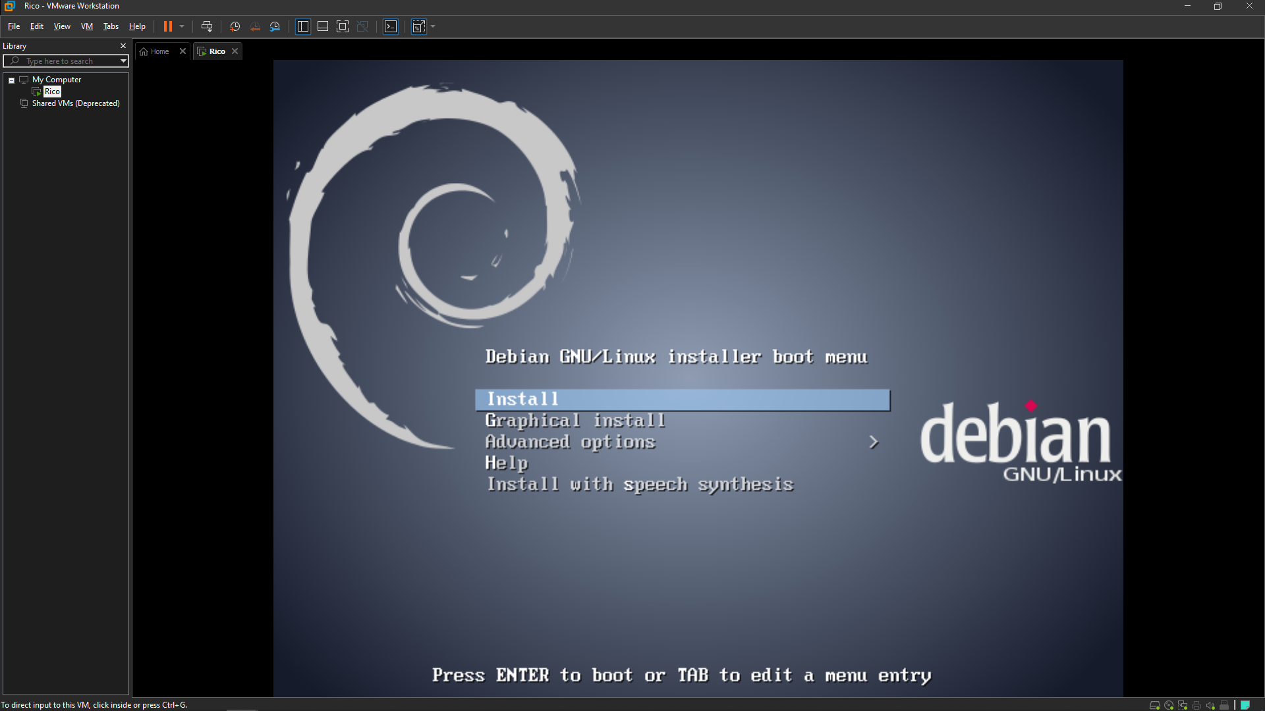Open the Snapshot Manager

click(275, 26)
